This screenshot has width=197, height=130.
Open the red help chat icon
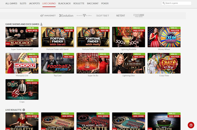pyautogui.click(x=191, y=125)
